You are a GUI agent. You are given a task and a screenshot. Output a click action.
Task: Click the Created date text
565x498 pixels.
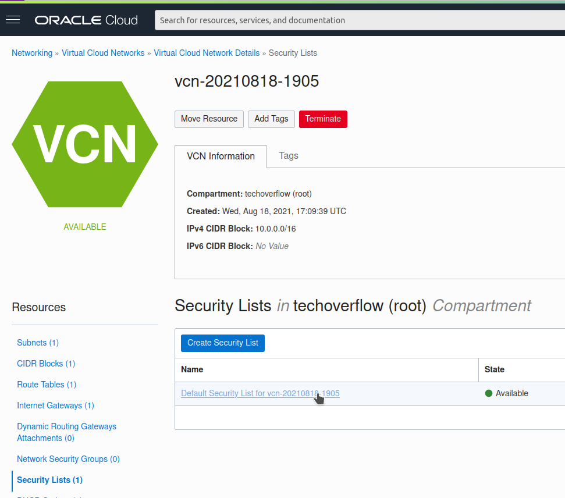click(x=266, y=211)
